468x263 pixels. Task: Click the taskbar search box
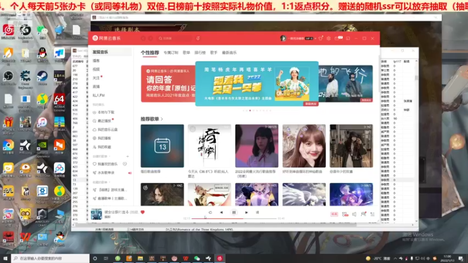click(x=50, y=258)
